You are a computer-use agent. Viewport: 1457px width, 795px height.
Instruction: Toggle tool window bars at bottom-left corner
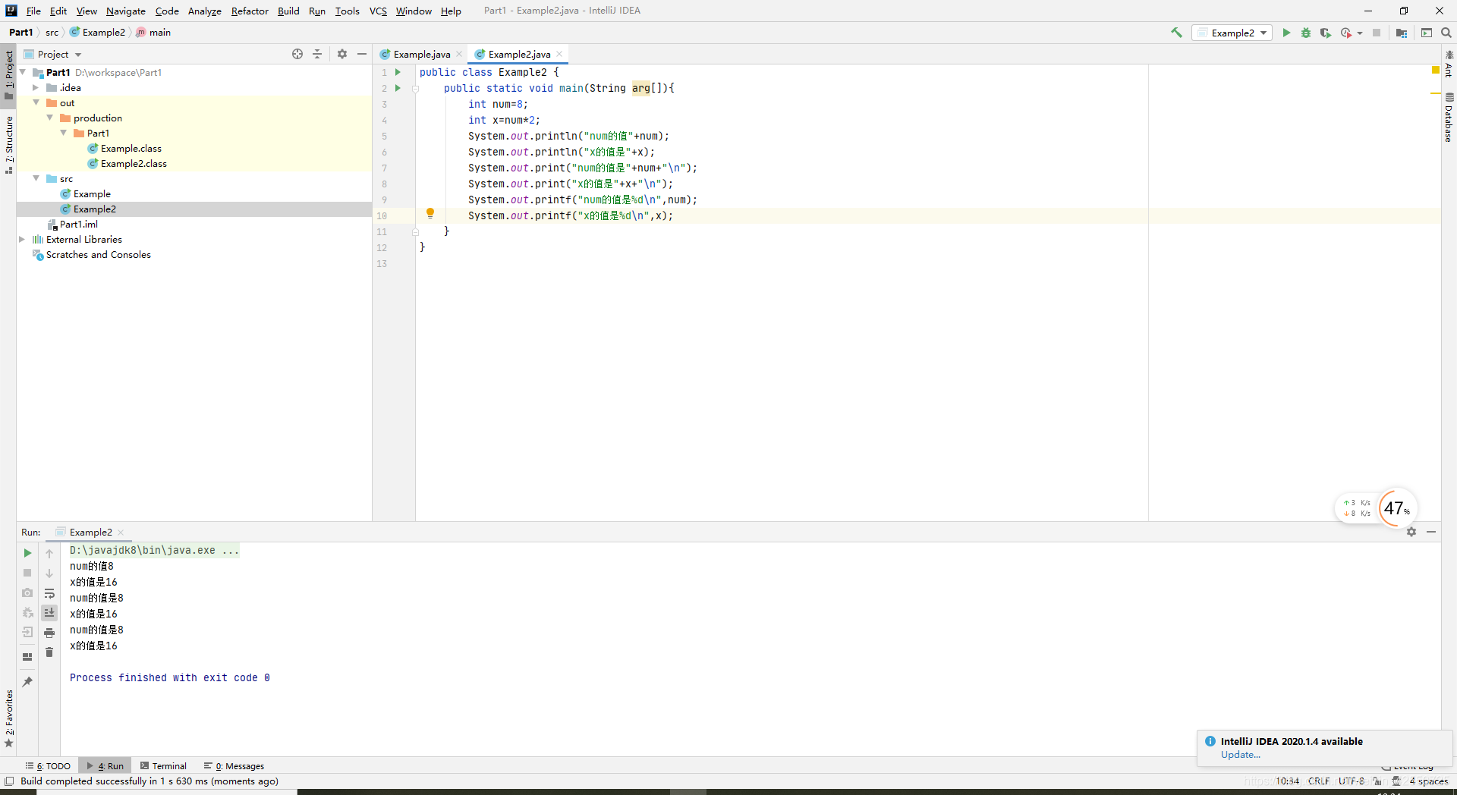tap(9, 781)
